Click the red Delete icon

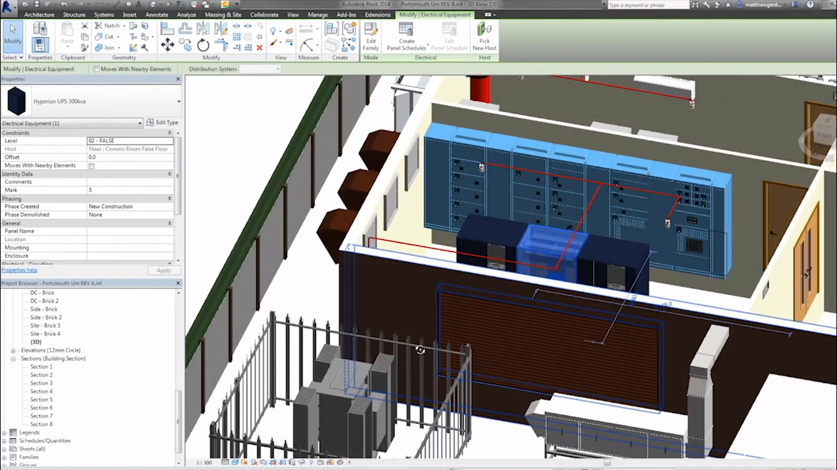tap(259, 47)
